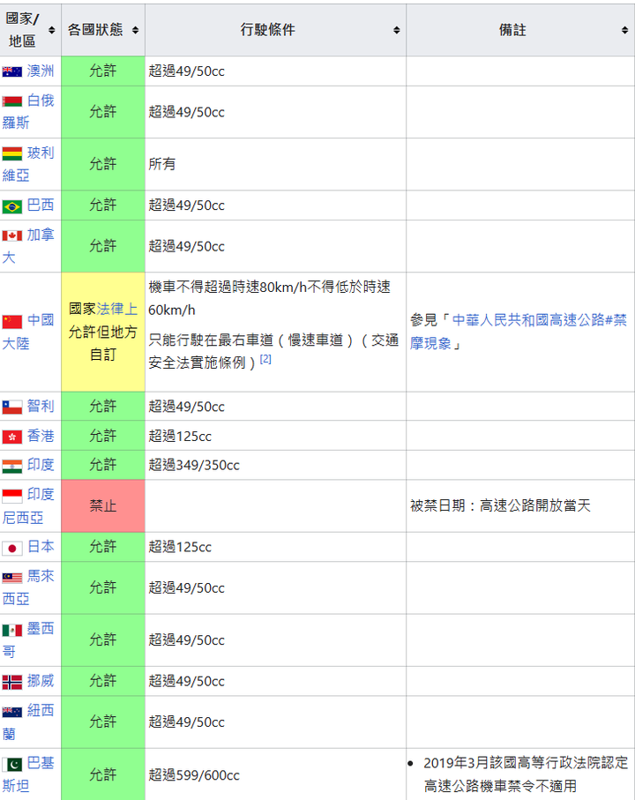The image size is (635, 800).
Task: Open the 法律上 link in China row
Action: click(116, 310)
